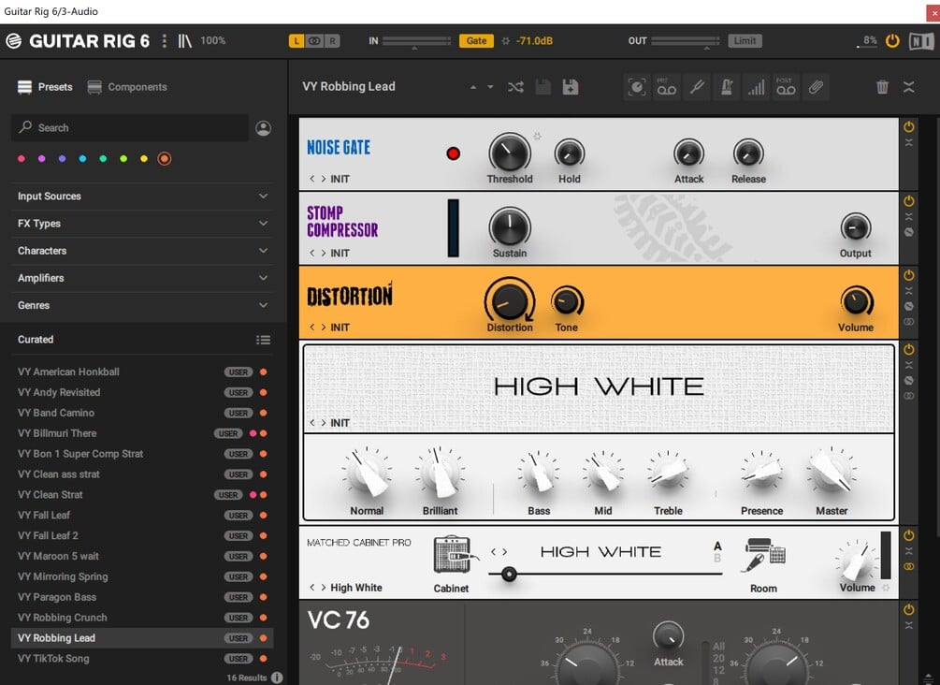Load the VY American Honkball preset
Screen dimensions: 940x685
pos(142,372)
